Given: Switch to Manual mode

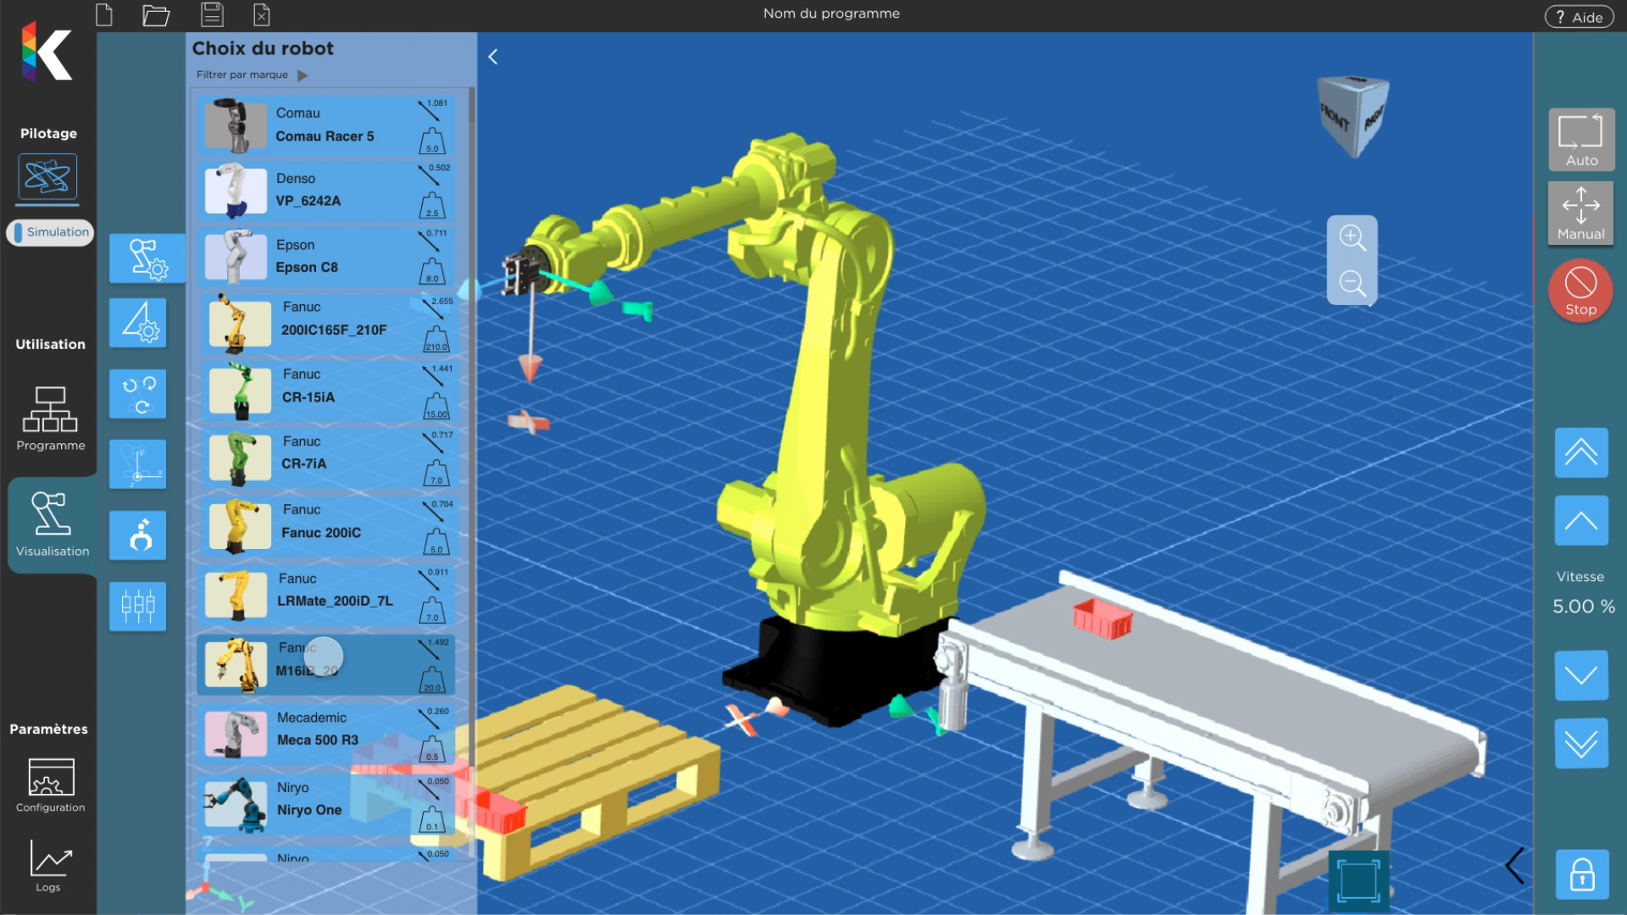Looking at the screenshot, I should [x=1581, y=213].
